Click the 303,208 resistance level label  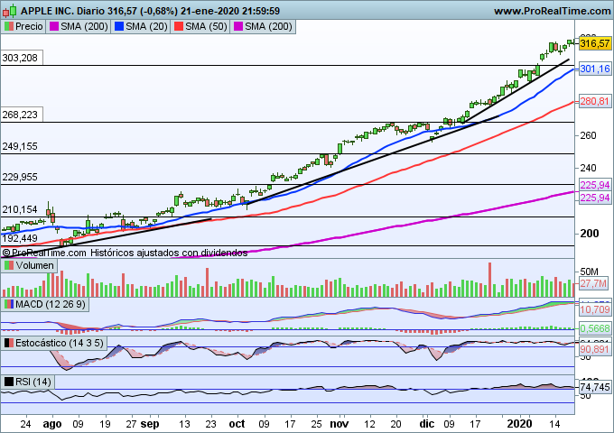click(x=20, y=59)
